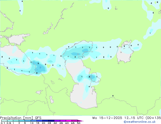This screenshot has height=124, width=161.
Task: Select the 2 mm legend color swatch
Action: click(22, 121)
